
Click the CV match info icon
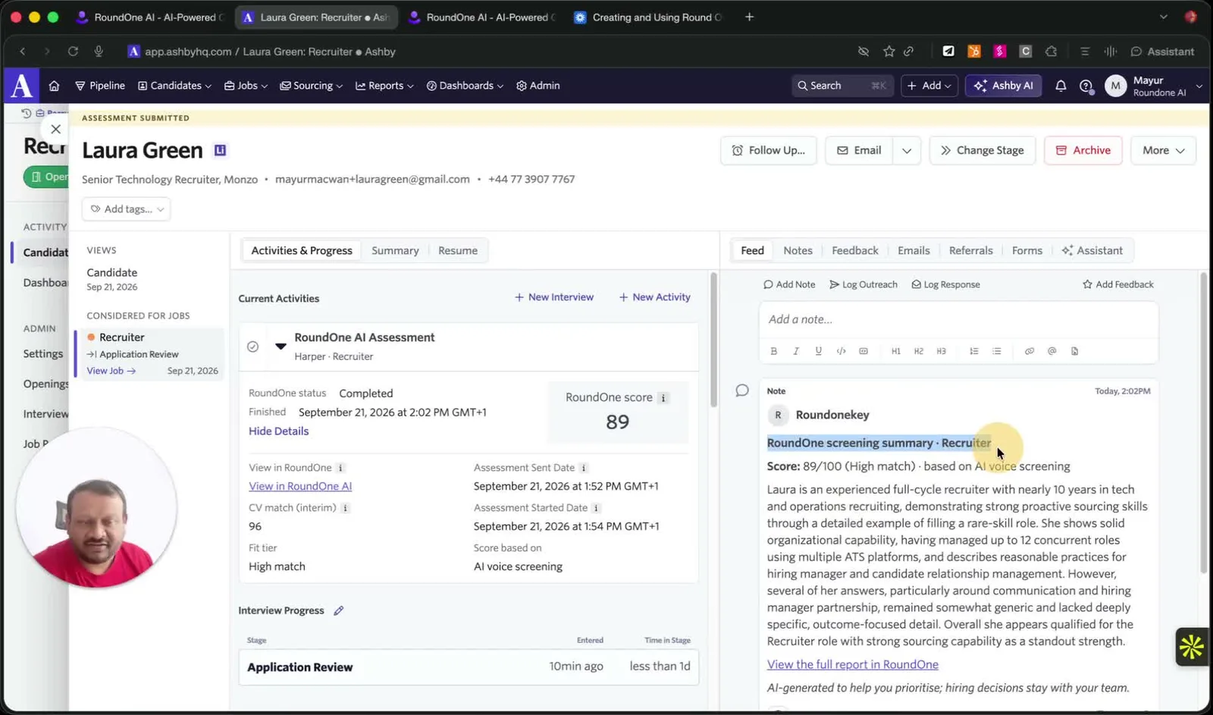345,508
